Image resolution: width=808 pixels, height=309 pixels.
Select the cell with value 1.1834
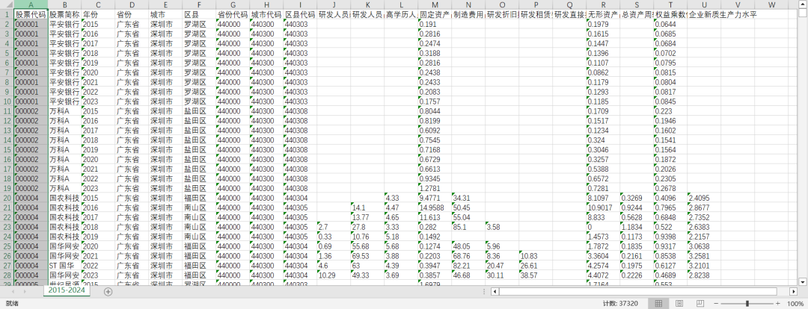(x=637, y=227)
